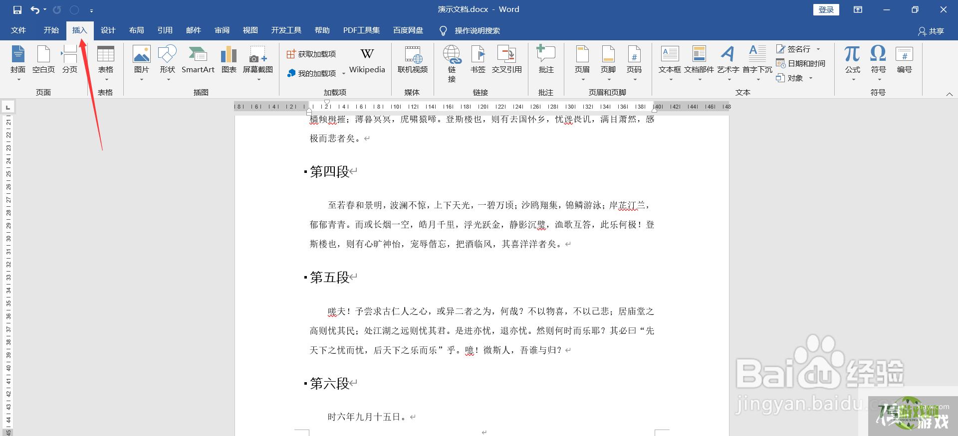
Task: Expand the My Add-ins dropdown arrow
Action: point(344,74)
